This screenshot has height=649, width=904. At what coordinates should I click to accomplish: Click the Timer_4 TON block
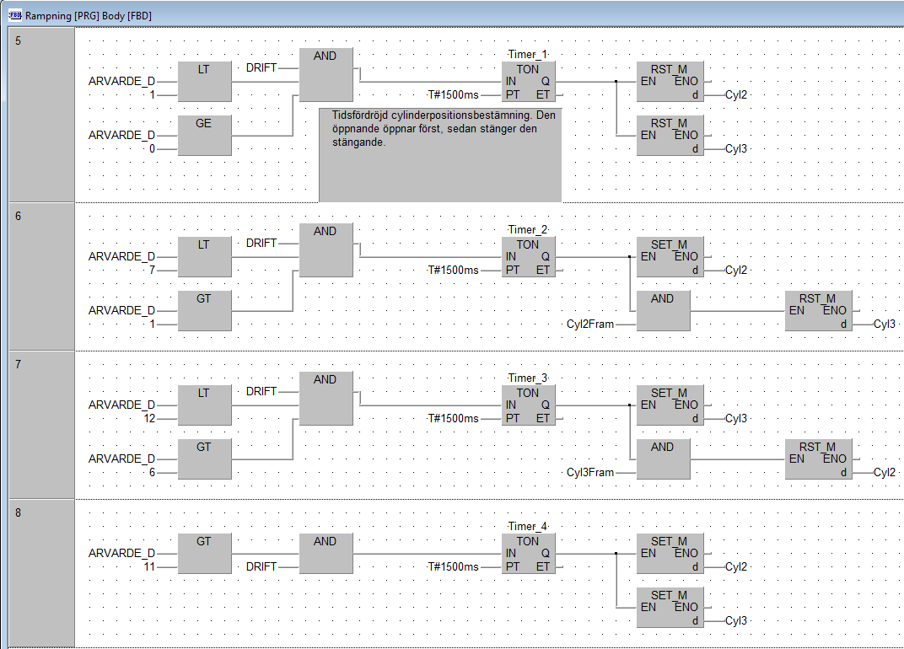528,554
